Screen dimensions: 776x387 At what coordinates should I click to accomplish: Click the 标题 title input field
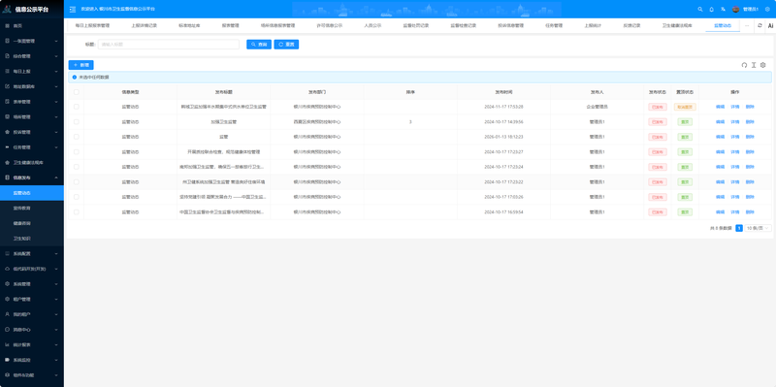pyautogui.click(x=168, y=45)
